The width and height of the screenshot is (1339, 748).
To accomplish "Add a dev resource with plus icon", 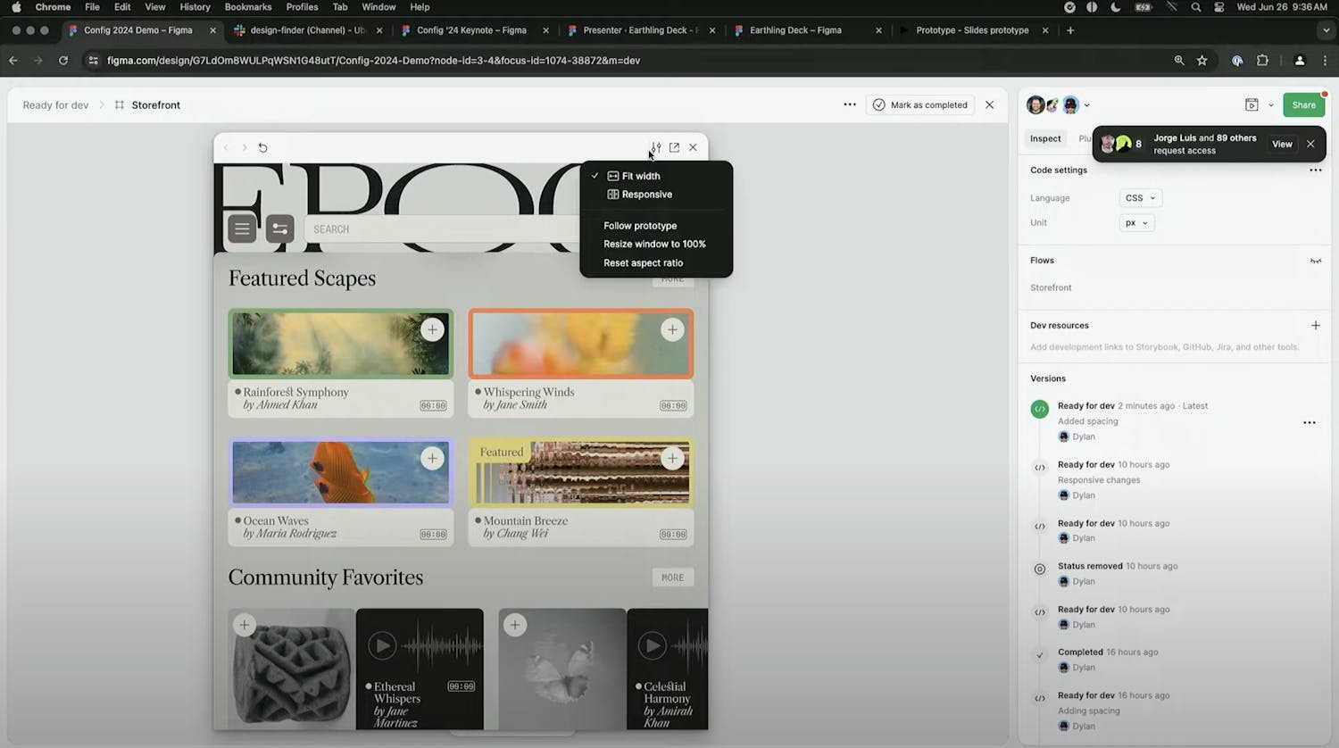I will 1315,326.
